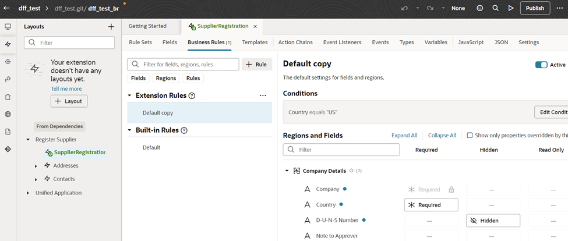Collapse the Extension Rules section
The height and width of the screenshot is (241, 568).
point(130,96)
